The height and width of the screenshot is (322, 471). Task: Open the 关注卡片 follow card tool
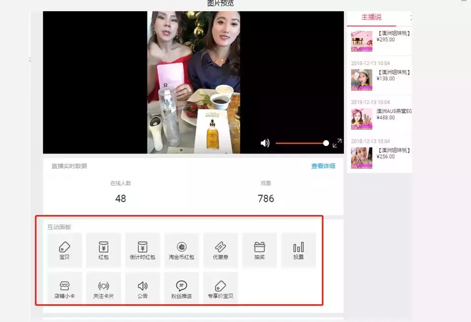[103, 289]
